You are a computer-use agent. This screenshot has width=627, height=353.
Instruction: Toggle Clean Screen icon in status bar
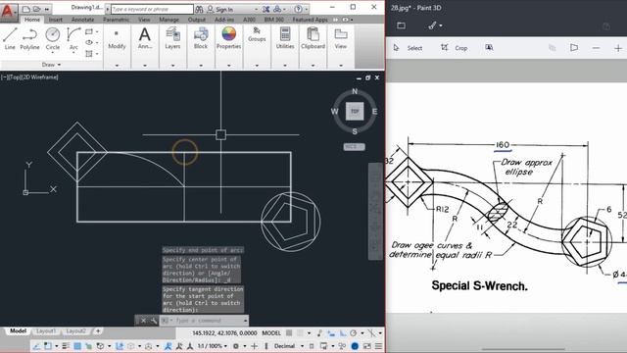point(366,346)
